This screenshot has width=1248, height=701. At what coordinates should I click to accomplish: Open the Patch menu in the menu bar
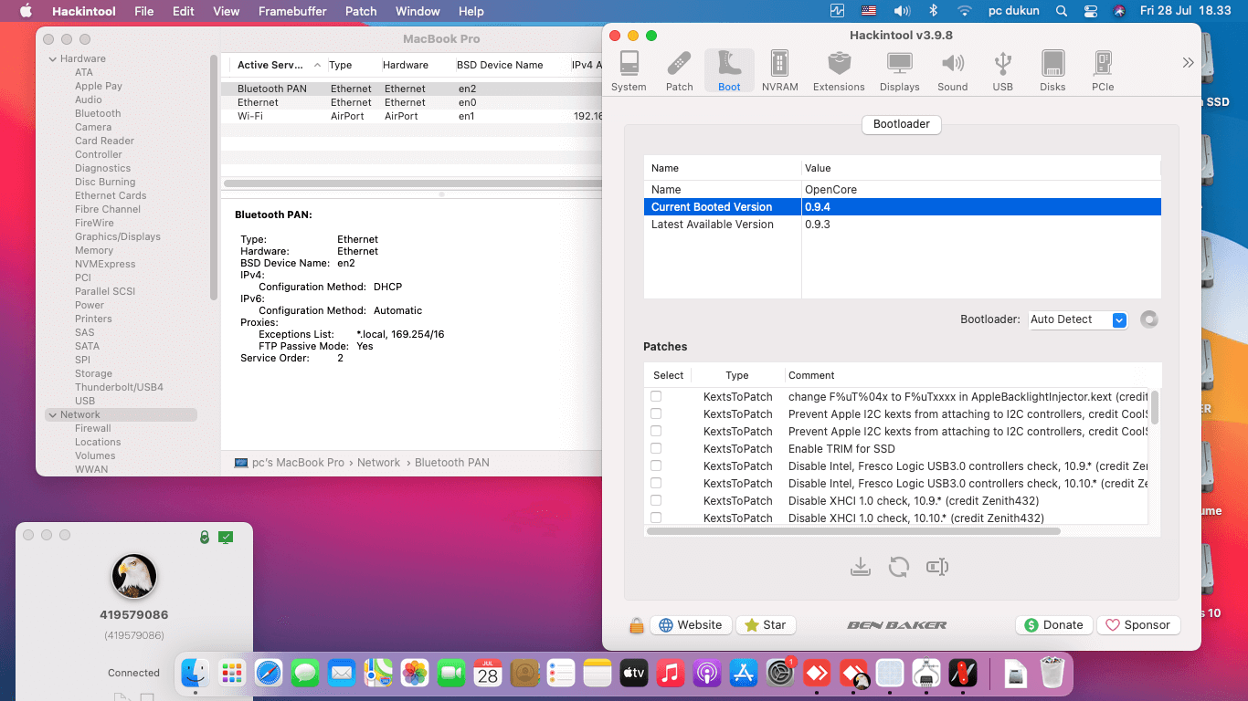(x=361, y=11)
